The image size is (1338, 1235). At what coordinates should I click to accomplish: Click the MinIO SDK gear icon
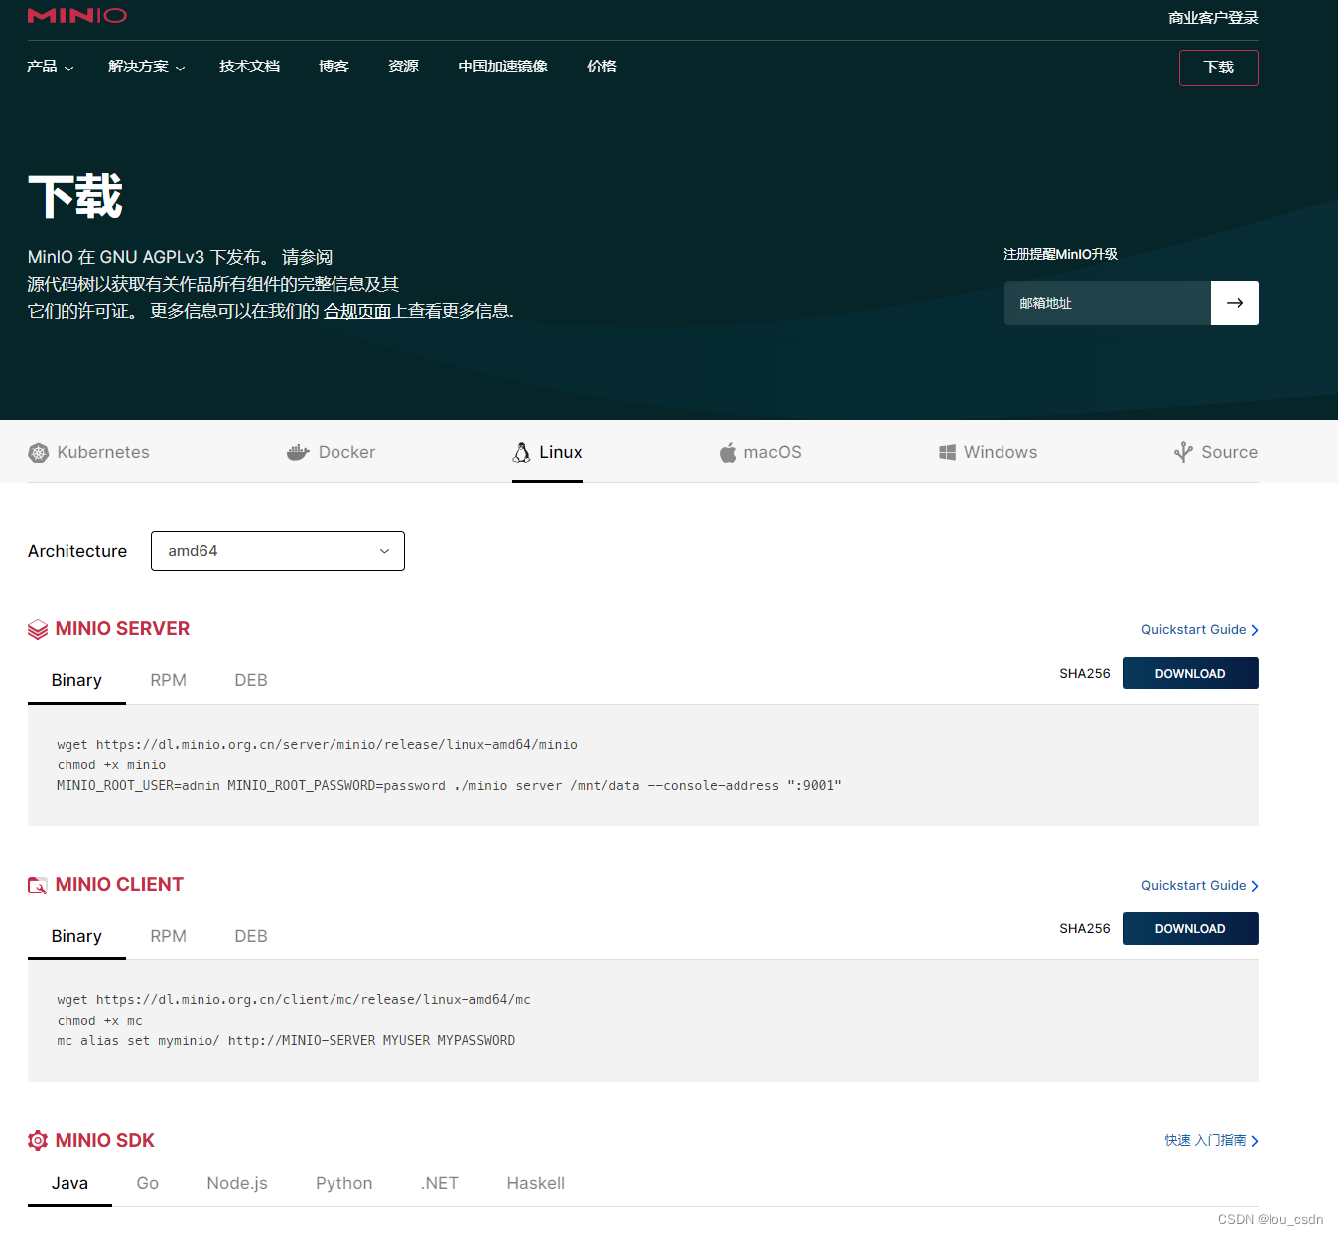tap(38, 1140)
